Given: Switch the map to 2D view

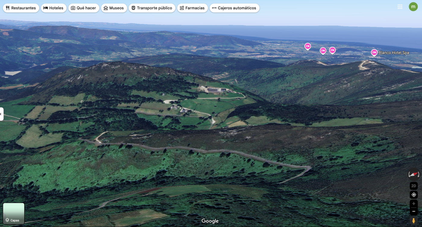Looking at the screenshot, I should pyautogui.click(x=414, y=186).
